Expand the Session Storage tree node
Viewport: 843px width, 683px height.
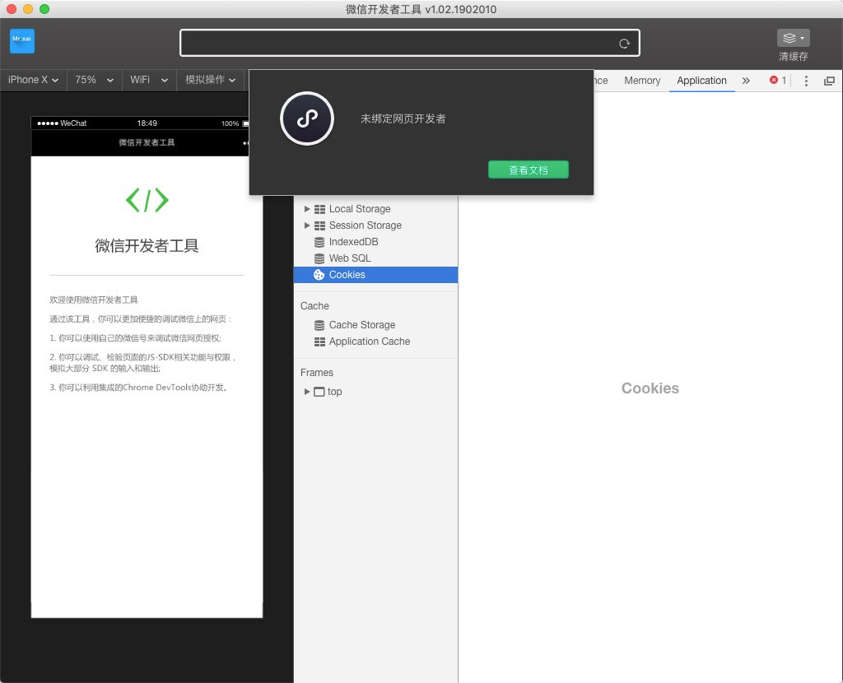[x=307, y=225]
